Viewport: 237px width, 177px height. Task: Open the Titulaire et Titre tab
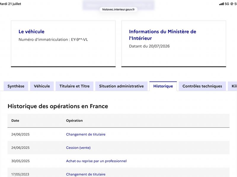point(75,86)
